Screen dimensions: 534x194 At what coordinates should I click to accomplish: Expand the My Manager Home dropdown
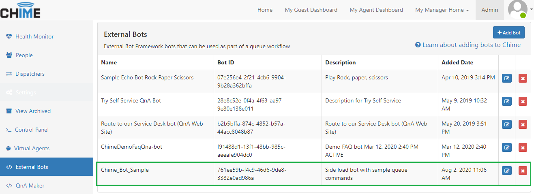(x=442, y=10)
